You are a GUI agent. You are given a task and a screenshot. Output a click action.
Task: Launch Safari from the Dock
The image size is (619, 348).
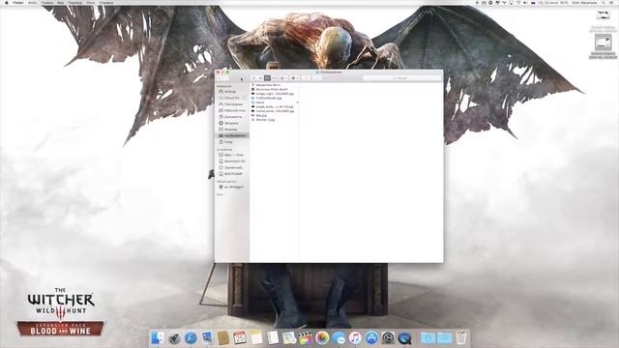(x=191, y=338)
